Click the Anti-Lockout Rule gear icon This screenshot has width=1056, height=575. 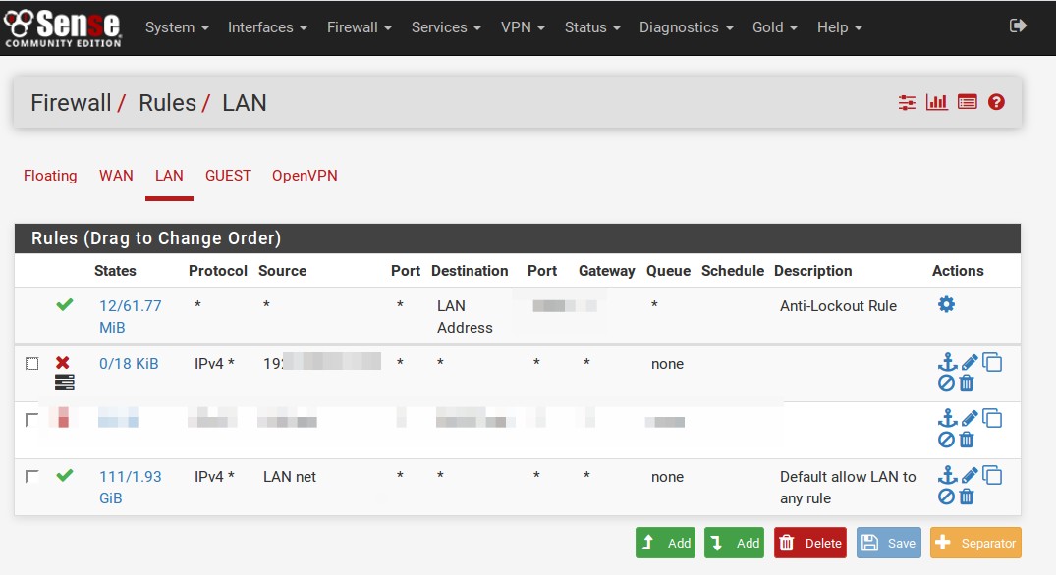click(x=946, y=305)
